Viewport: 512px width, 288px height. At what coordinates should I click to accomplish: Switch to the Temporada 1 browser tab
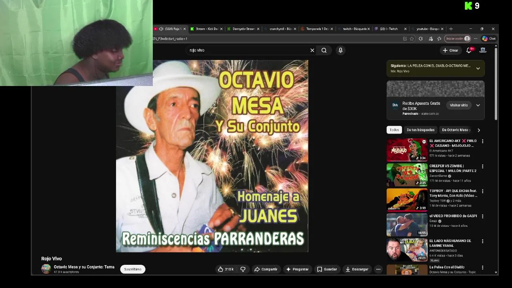316,29
